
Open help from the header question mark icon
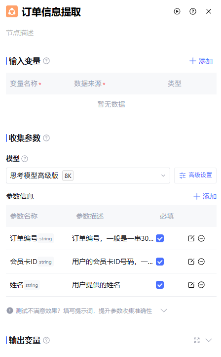[192, 11]
